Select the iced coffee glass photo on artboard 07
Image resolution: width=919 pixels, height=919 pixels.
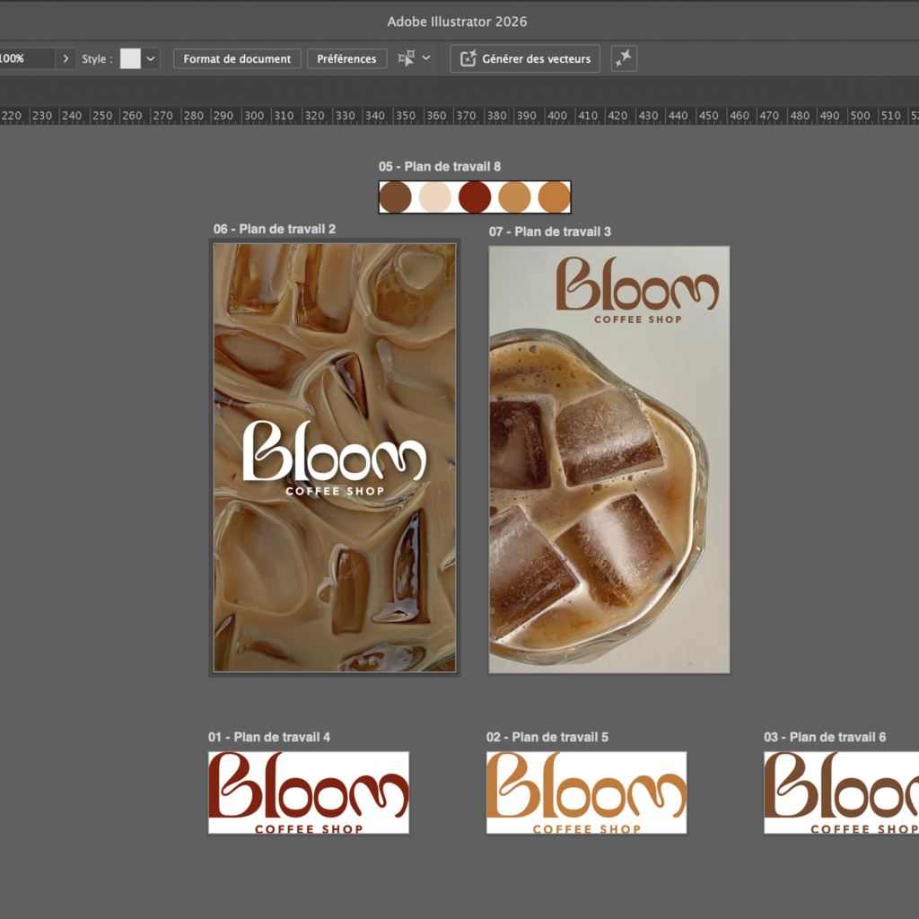click(598, 498)
